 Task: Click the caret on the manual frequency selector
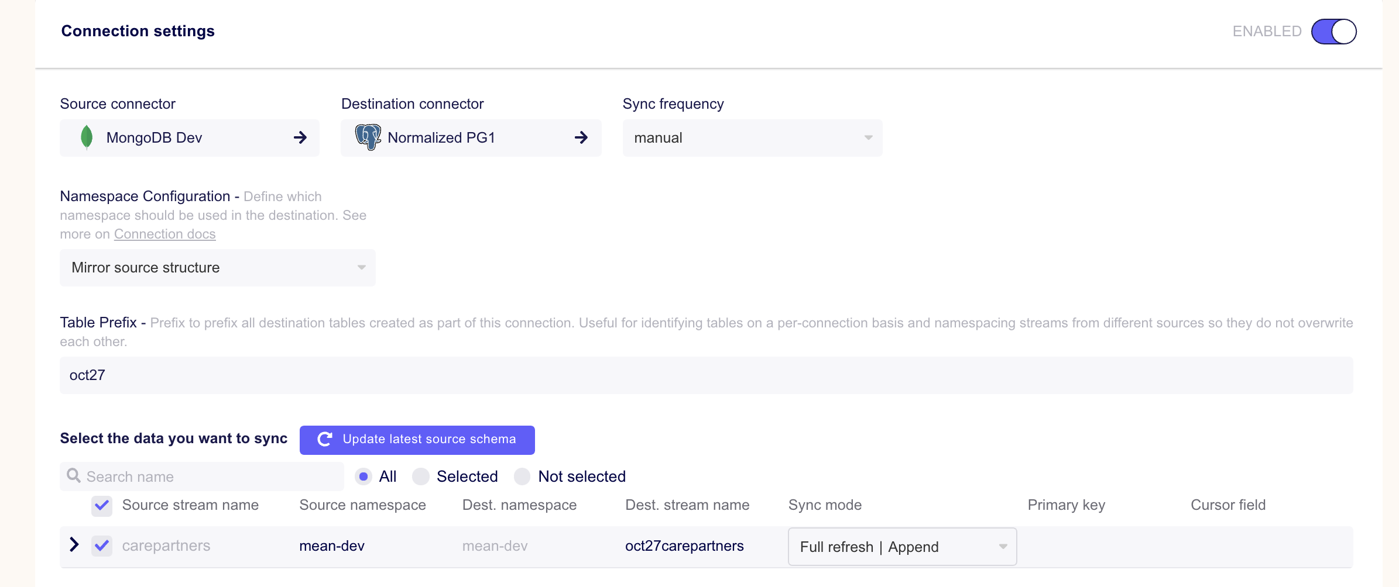point(867,138)
